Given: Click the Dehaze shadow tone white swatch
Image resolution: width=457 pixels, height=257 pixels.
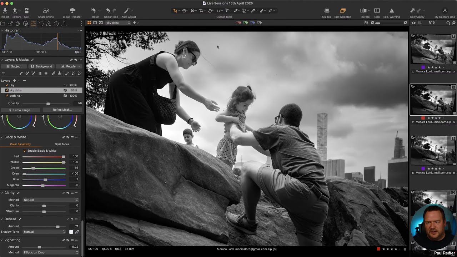Looking at the screenshot, I should tap(71, 232).
